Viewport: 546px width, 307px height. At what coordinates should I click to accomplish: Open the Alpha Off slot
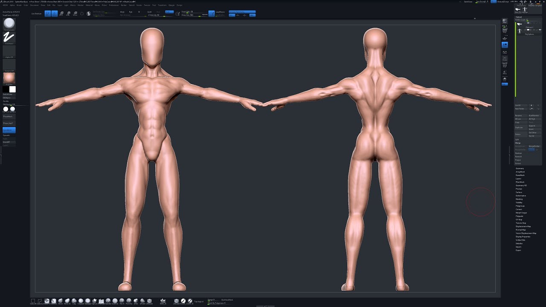pos(9,52)
